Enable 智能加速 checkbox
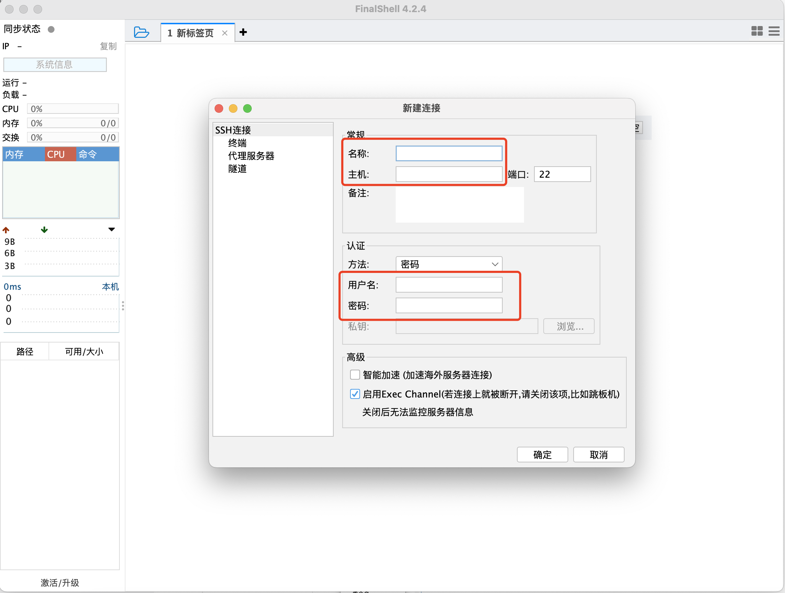This screenshot has width=785, height=593. tap(355, 375)
